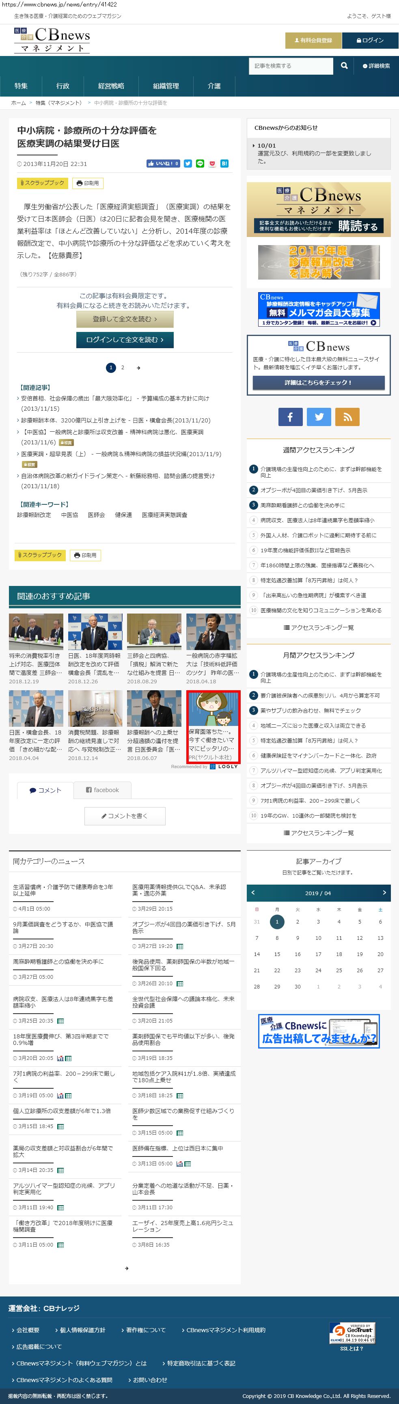Bookmark with Hatena B! icon
The image size is (399, 1404).
point(224,164)
